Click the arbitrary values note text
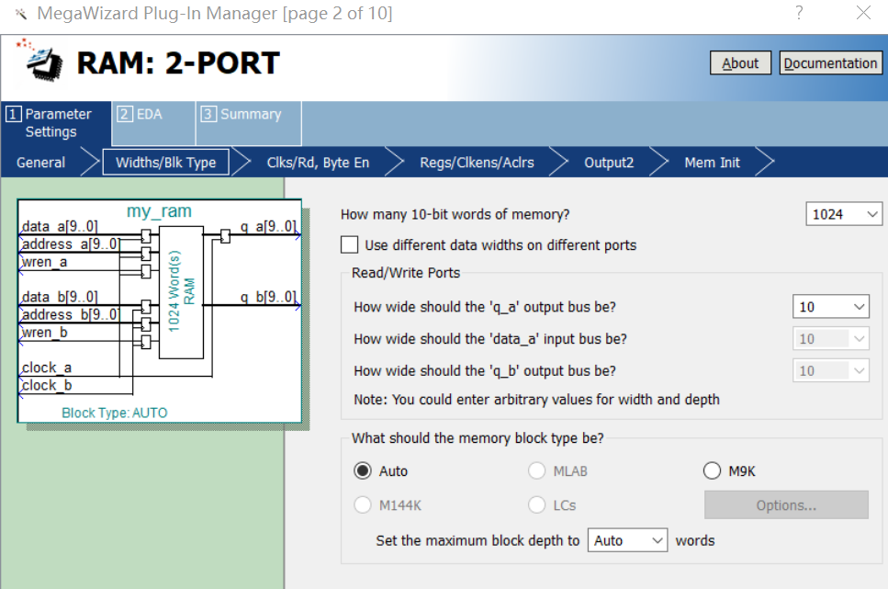 (x=536, y=400)
